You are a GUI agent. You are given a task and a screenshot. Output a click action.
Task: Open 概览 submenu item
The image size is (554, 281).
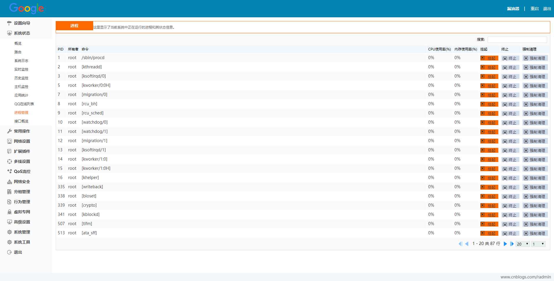pyautogui.click(x=18, y=44)
